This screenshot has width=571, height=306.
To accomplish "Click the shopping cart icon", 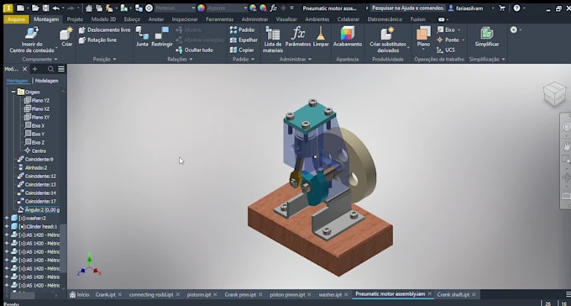I will pyautogui.click(x=502, y=8).
